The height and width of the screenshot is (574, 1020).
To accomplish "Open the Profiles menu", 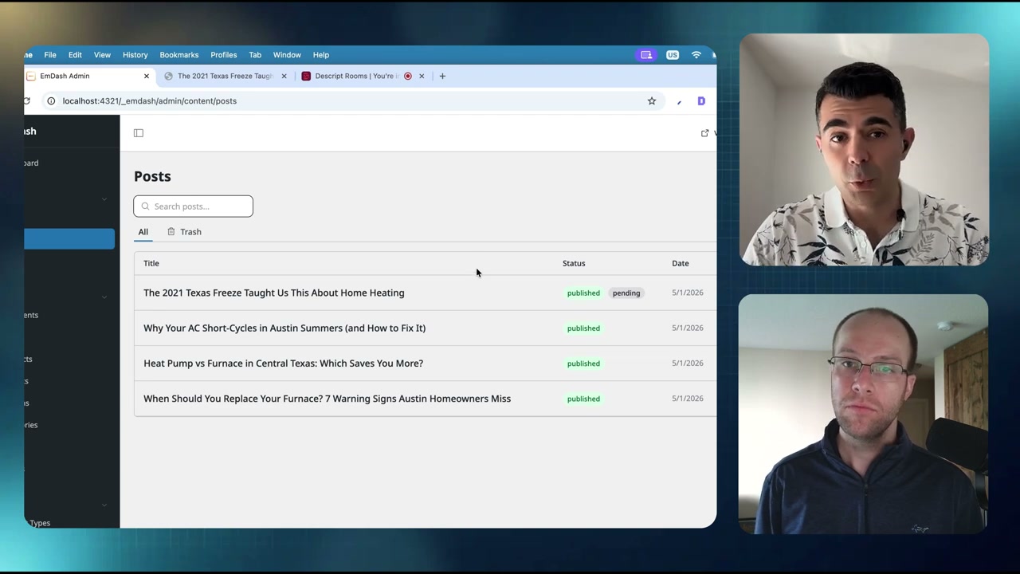I will (224, 55).
